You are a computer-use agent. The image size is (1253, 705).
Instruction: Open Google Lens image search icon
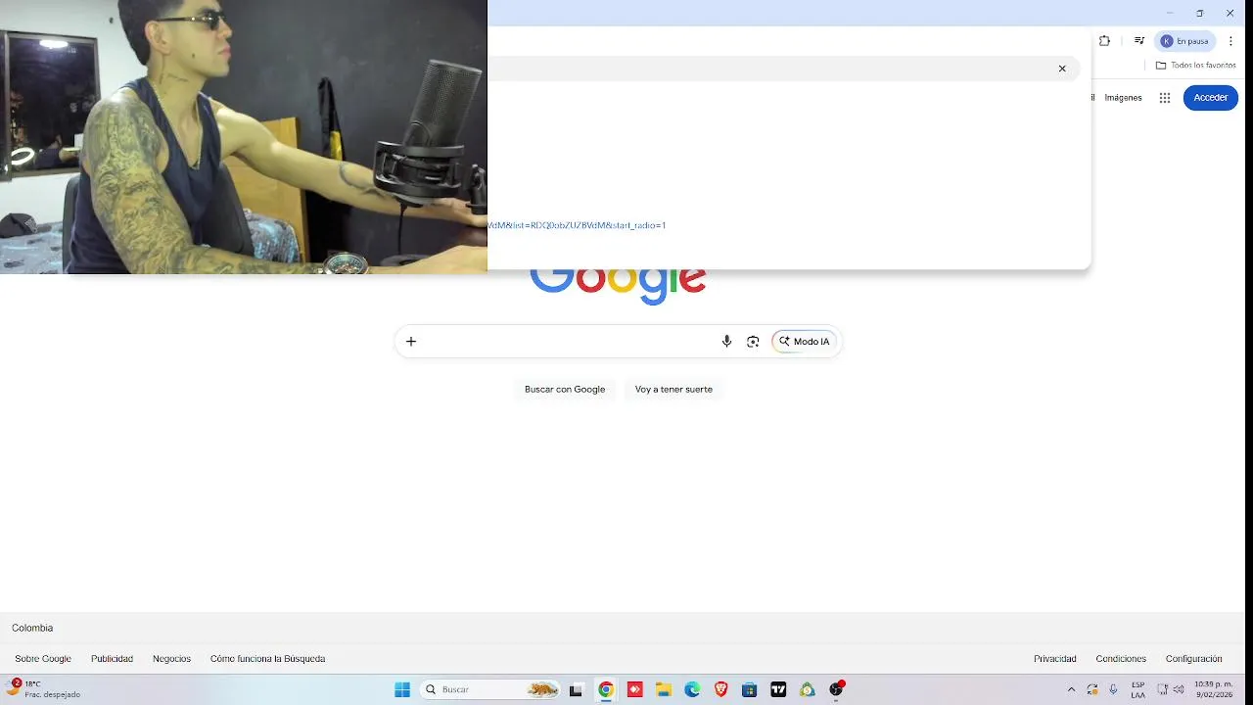753,342
